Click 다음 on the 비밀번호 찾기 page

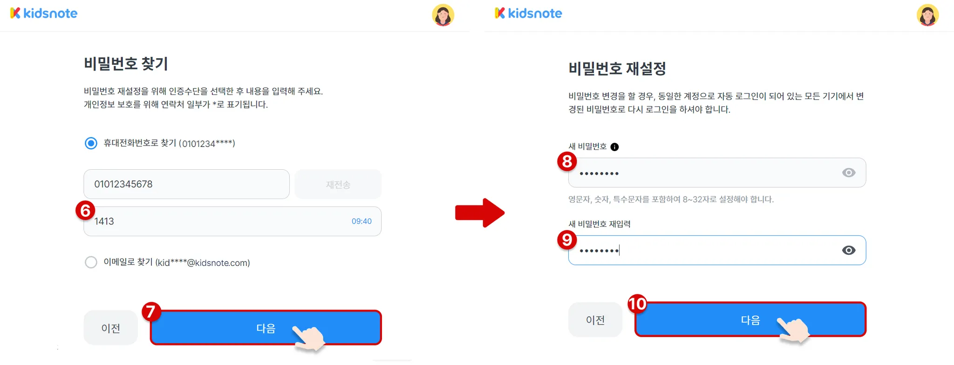[x=266, y=328]
